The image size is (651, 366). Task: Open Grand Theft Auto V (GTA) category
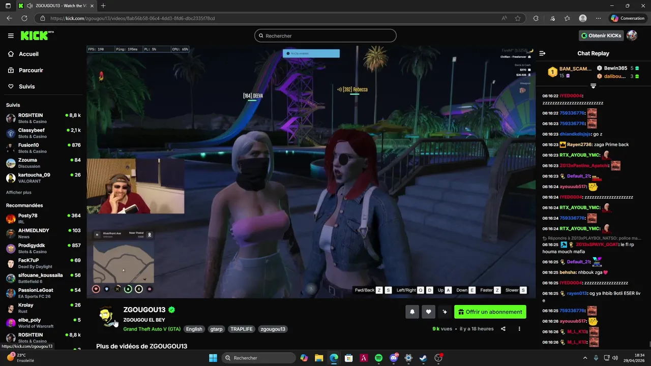coord(152,329)
